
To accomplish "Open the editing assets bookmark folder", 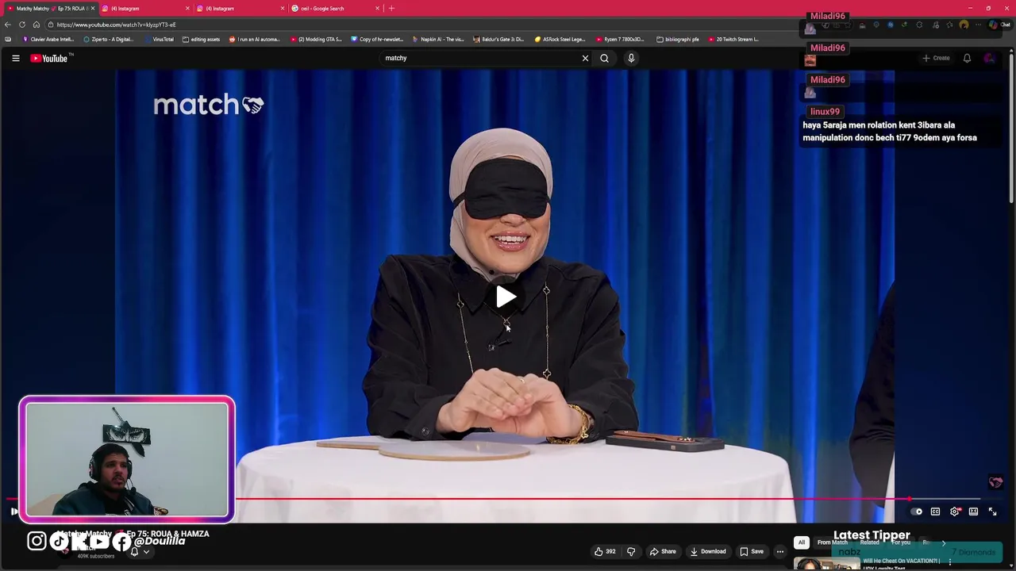I will pos(201,39).
